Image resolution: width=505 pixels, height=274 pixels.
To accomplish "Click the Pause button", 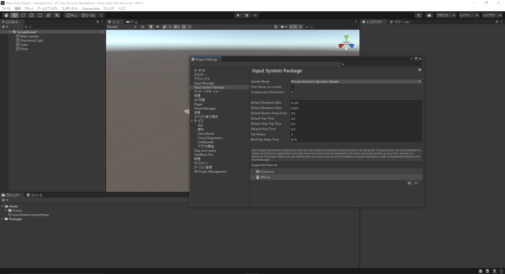I will tap(247, 15).
